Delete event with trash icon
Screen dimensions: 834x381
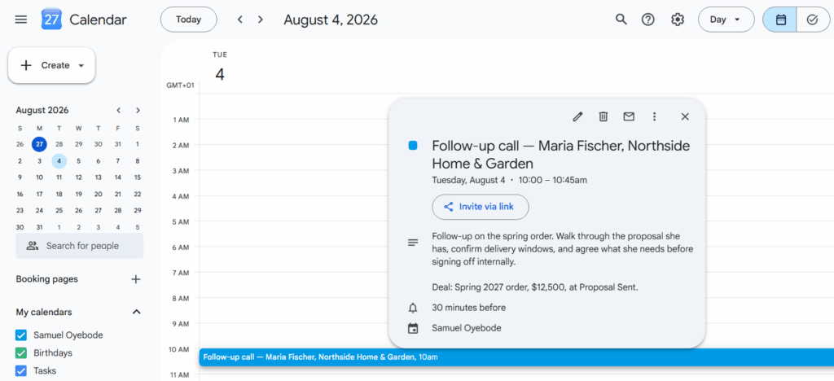pyautogui.click(x=604, y=116)
